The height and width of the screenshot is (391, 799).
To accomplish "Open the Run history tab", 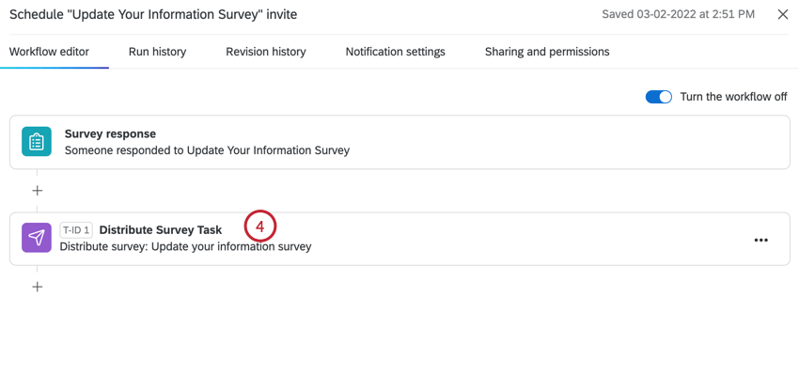I will click(x=157, y=52).
